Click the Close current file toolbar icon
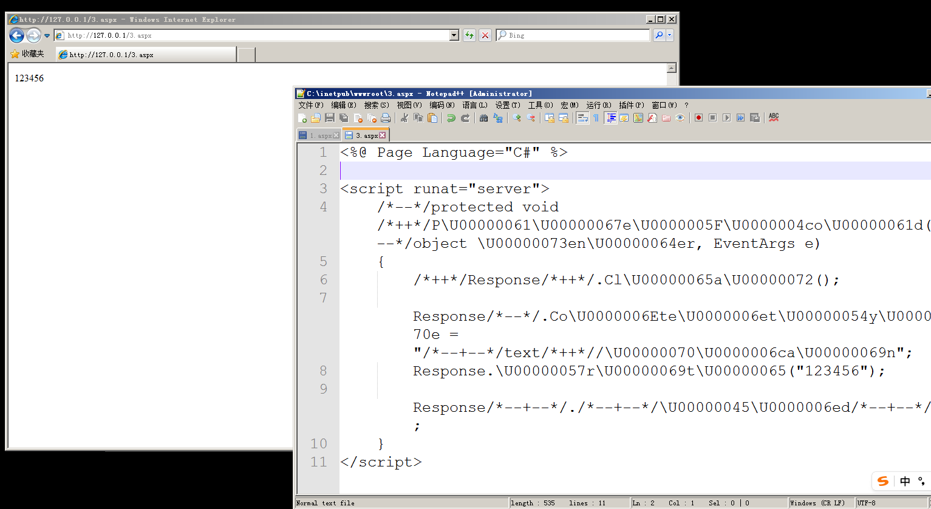The height and width of the screenshot is (509, 931). [358, 118]
